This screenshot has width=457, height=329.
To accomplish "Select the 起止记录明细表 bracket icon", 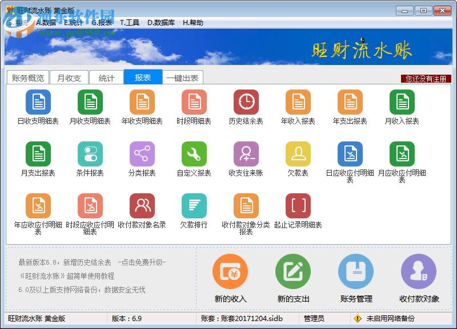I will [x=298, y=205].
